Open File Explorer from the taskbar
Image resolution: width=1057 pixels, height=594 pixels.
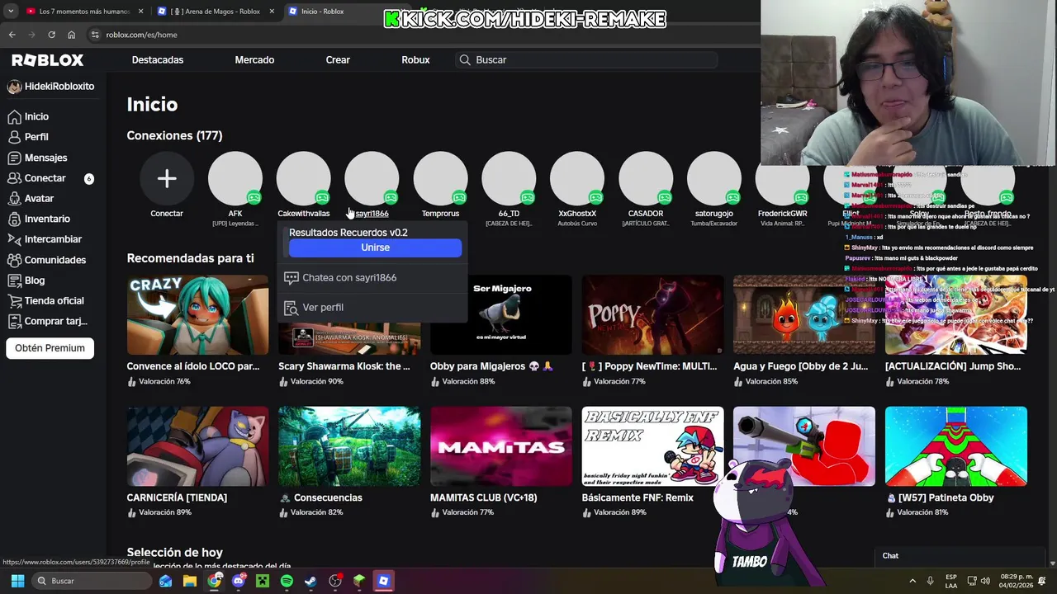pos(190,581)
